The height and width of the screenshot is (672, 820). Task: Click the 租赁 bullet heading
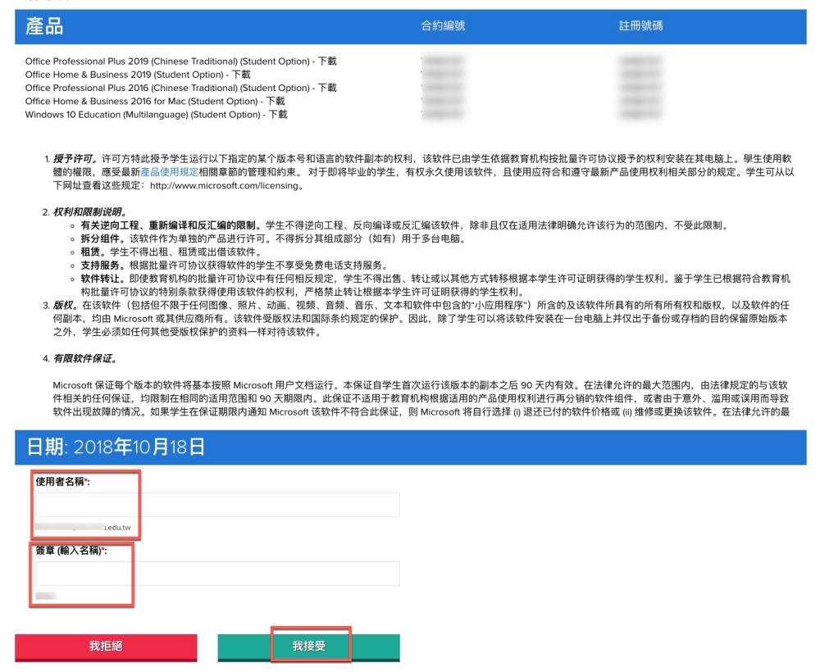(x=93, y=252)
